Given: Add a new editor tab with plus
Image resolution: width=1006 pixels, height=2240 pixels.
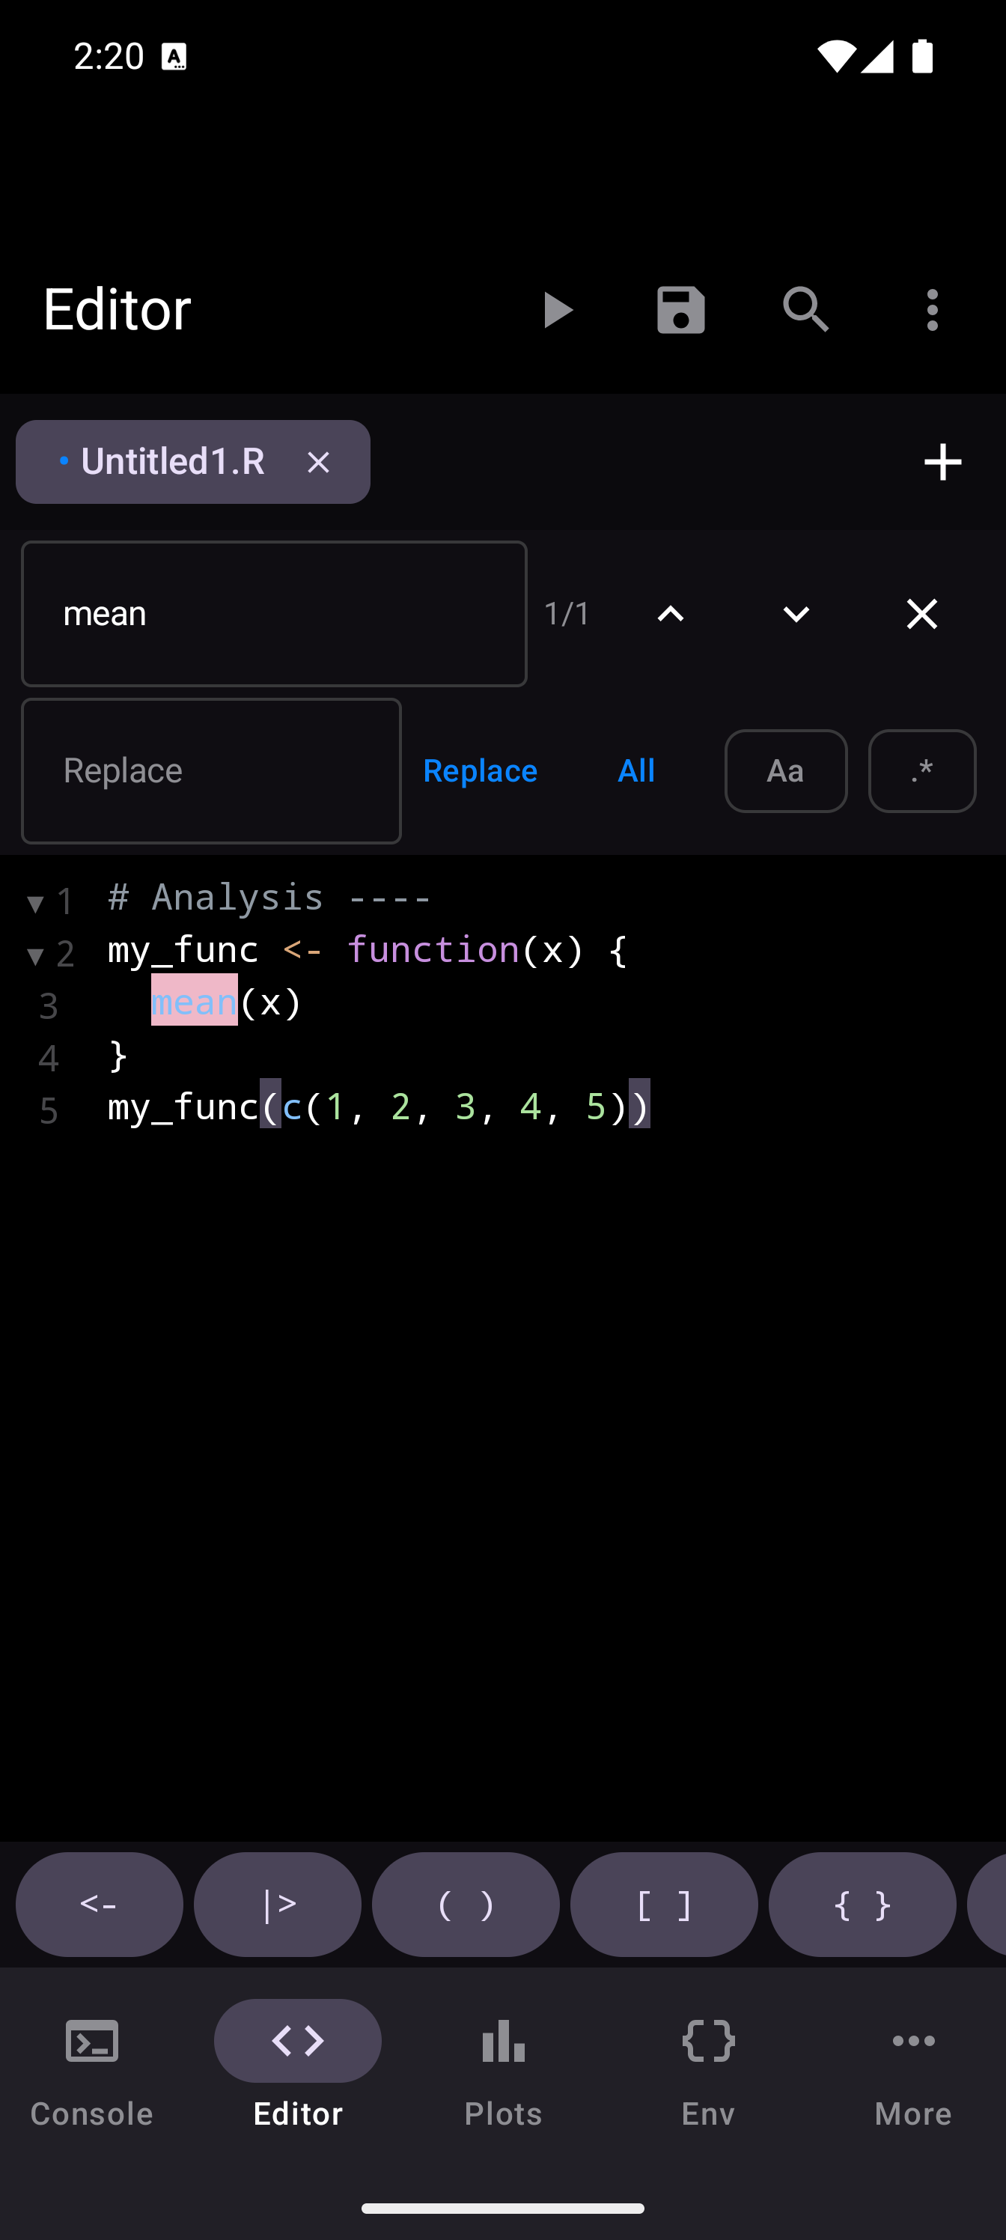Looking at the screenshot, I should pos(942,462).
